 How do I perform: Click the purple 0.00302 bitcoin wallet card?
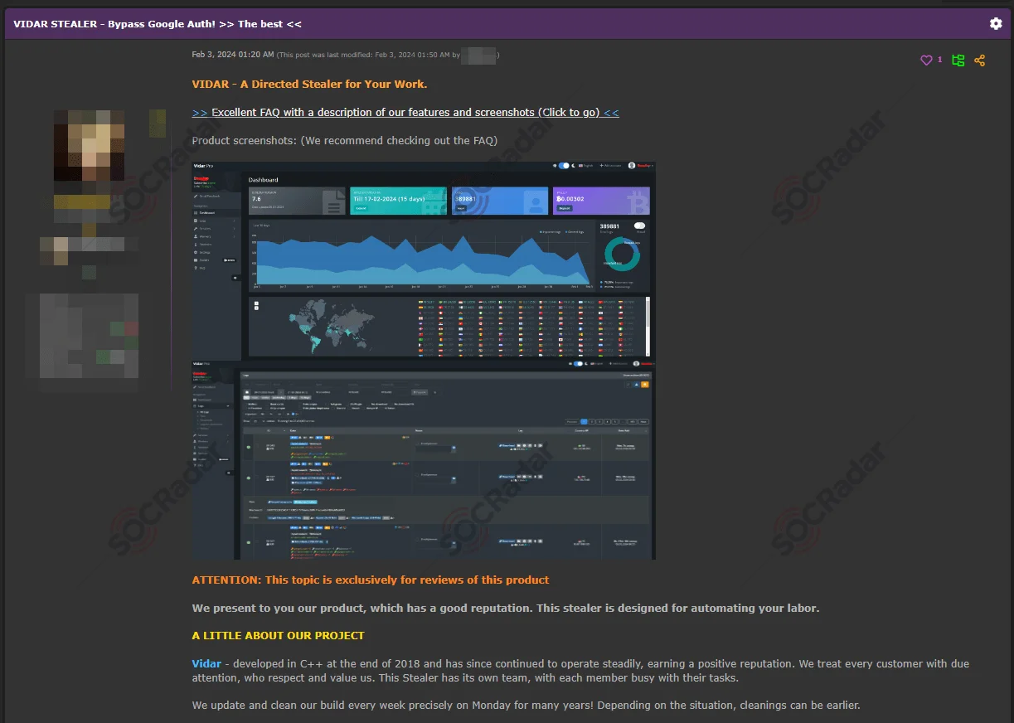[x=601, y=201]
